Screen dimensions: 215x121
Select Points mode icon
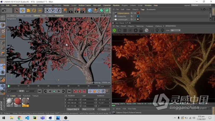tap(3, 42)
